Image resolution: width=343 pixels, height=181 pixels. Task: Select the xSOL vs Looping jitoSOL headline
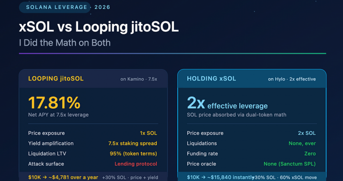pyautogui.click(x=99, y=27)
